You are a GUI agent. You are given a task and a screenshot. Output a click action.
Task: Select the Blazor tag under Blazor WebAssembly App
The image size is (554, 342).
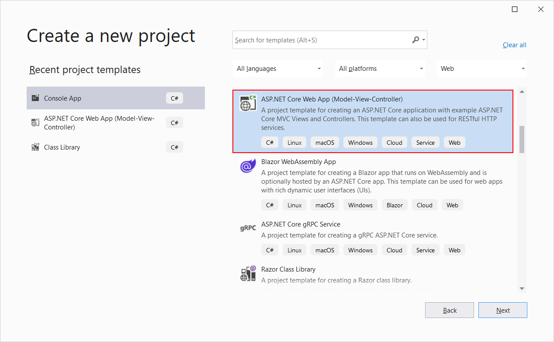click(394, 205)
